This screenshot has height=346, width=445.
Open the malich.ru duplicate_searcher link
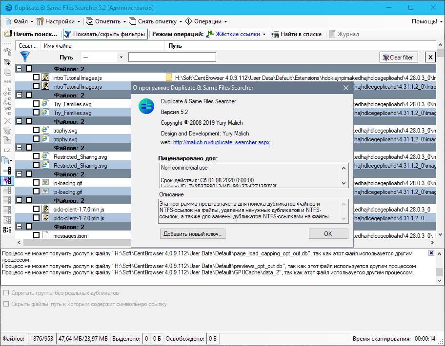222,142
